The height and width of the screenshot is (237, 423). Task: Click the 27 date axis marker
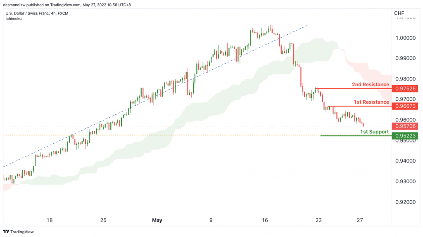point(360,220)
